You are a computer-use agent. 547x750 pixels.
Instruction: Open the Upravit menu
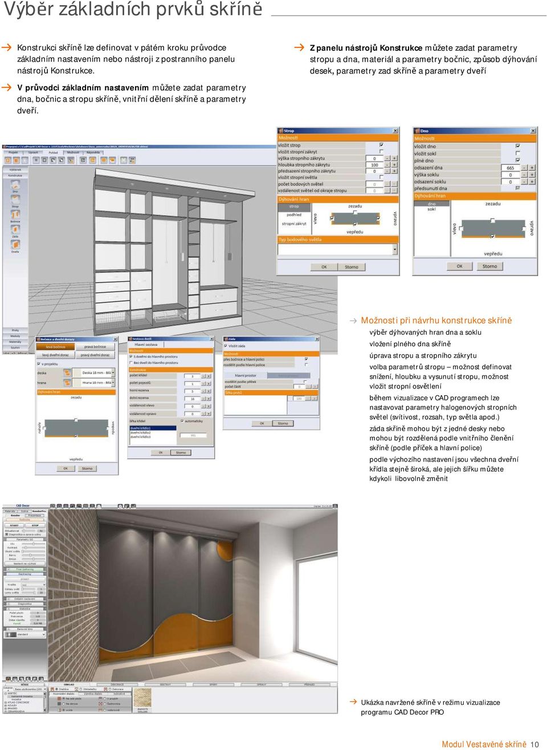click(33, 152)
